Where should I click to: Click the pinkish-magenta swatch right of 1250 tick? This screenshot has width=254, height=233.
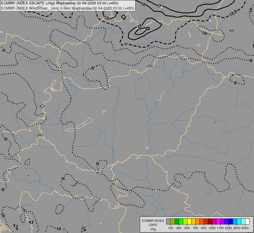pyautogui.click(x=214, y=221)
